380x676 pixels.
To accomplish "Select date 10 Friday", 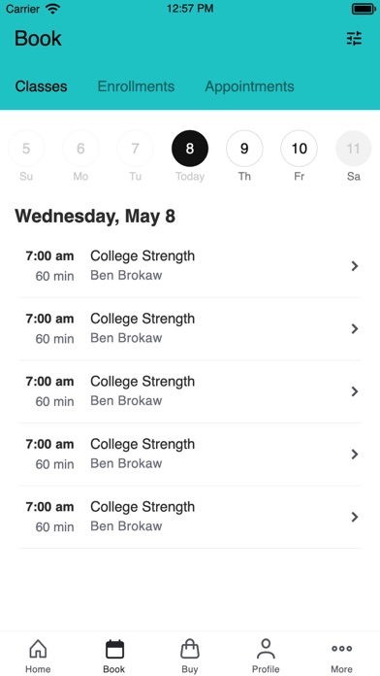I will [300, 149].
